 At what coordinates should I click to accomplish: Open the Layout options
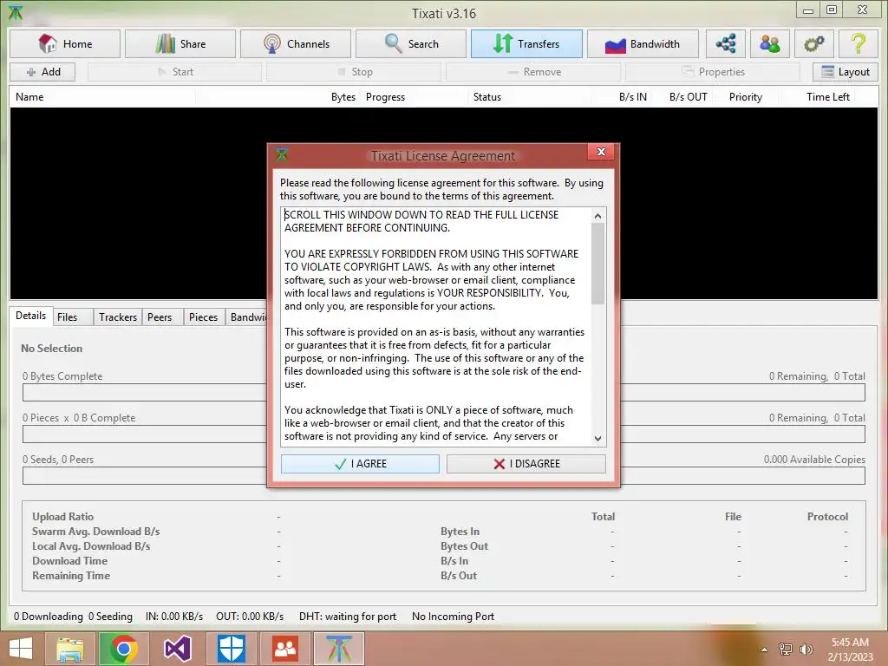click(x=846, y=72)
